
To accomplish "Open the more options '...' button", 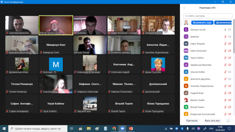I will (x=228, y=121).
